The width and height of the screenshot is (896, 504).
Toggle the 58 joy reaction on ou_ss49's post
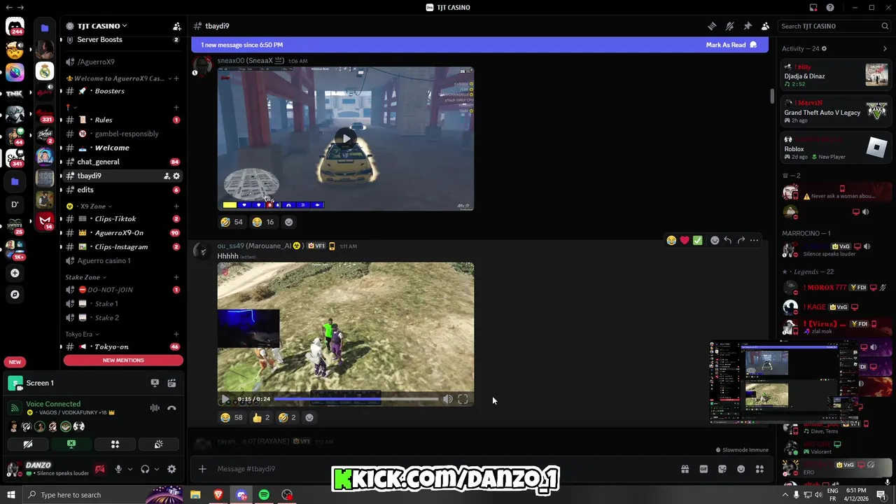pyautogui.click(x=232, y=417)
